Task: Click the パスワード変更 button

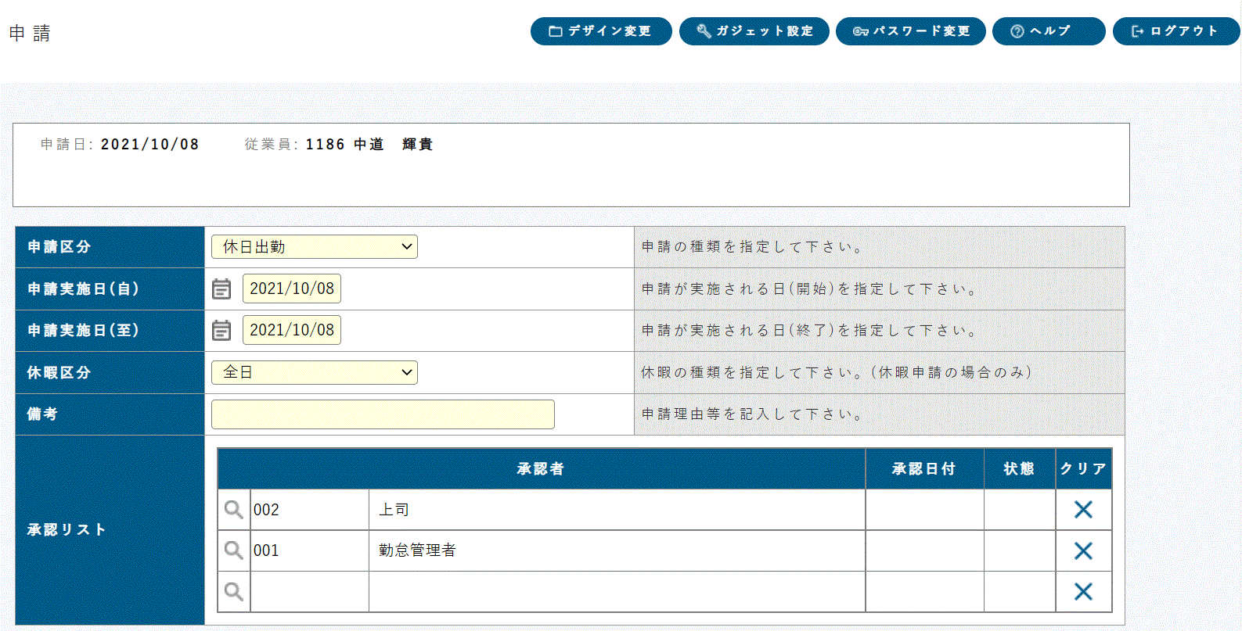Action: [911, 31]
